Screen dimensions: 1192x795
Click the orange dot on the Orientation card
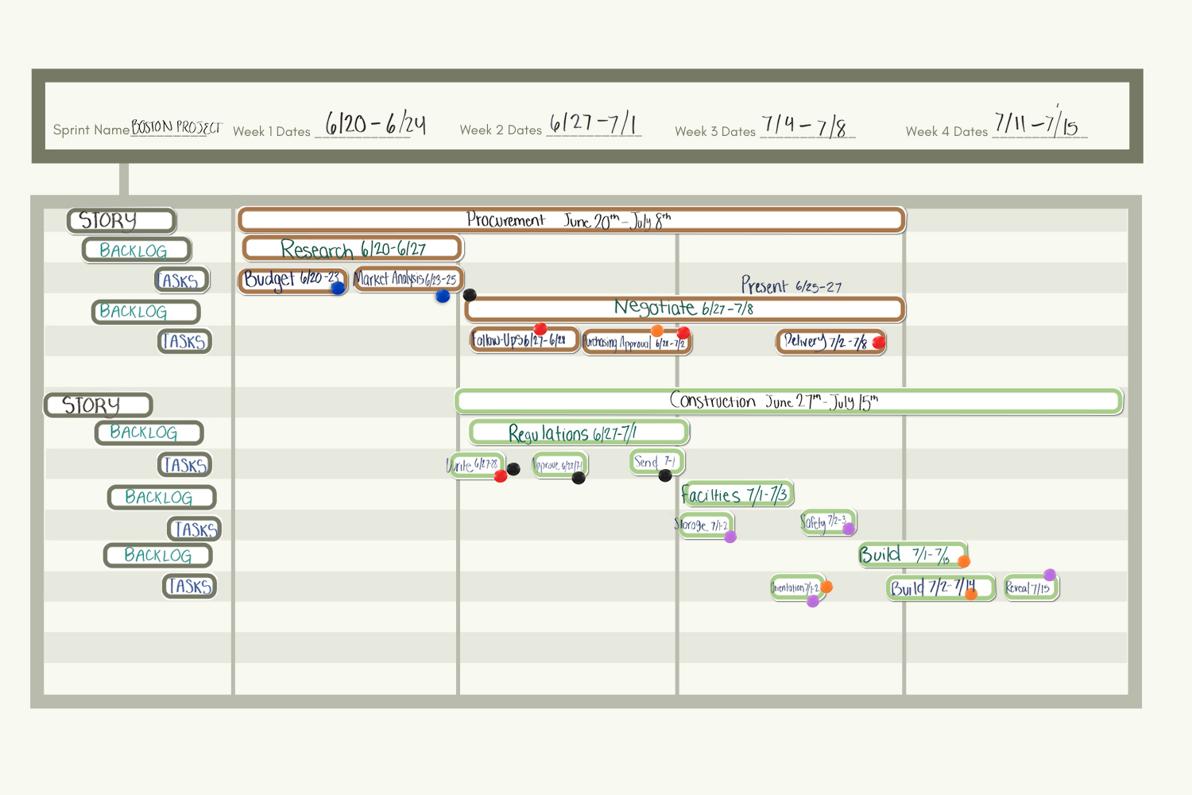(826, 587)
